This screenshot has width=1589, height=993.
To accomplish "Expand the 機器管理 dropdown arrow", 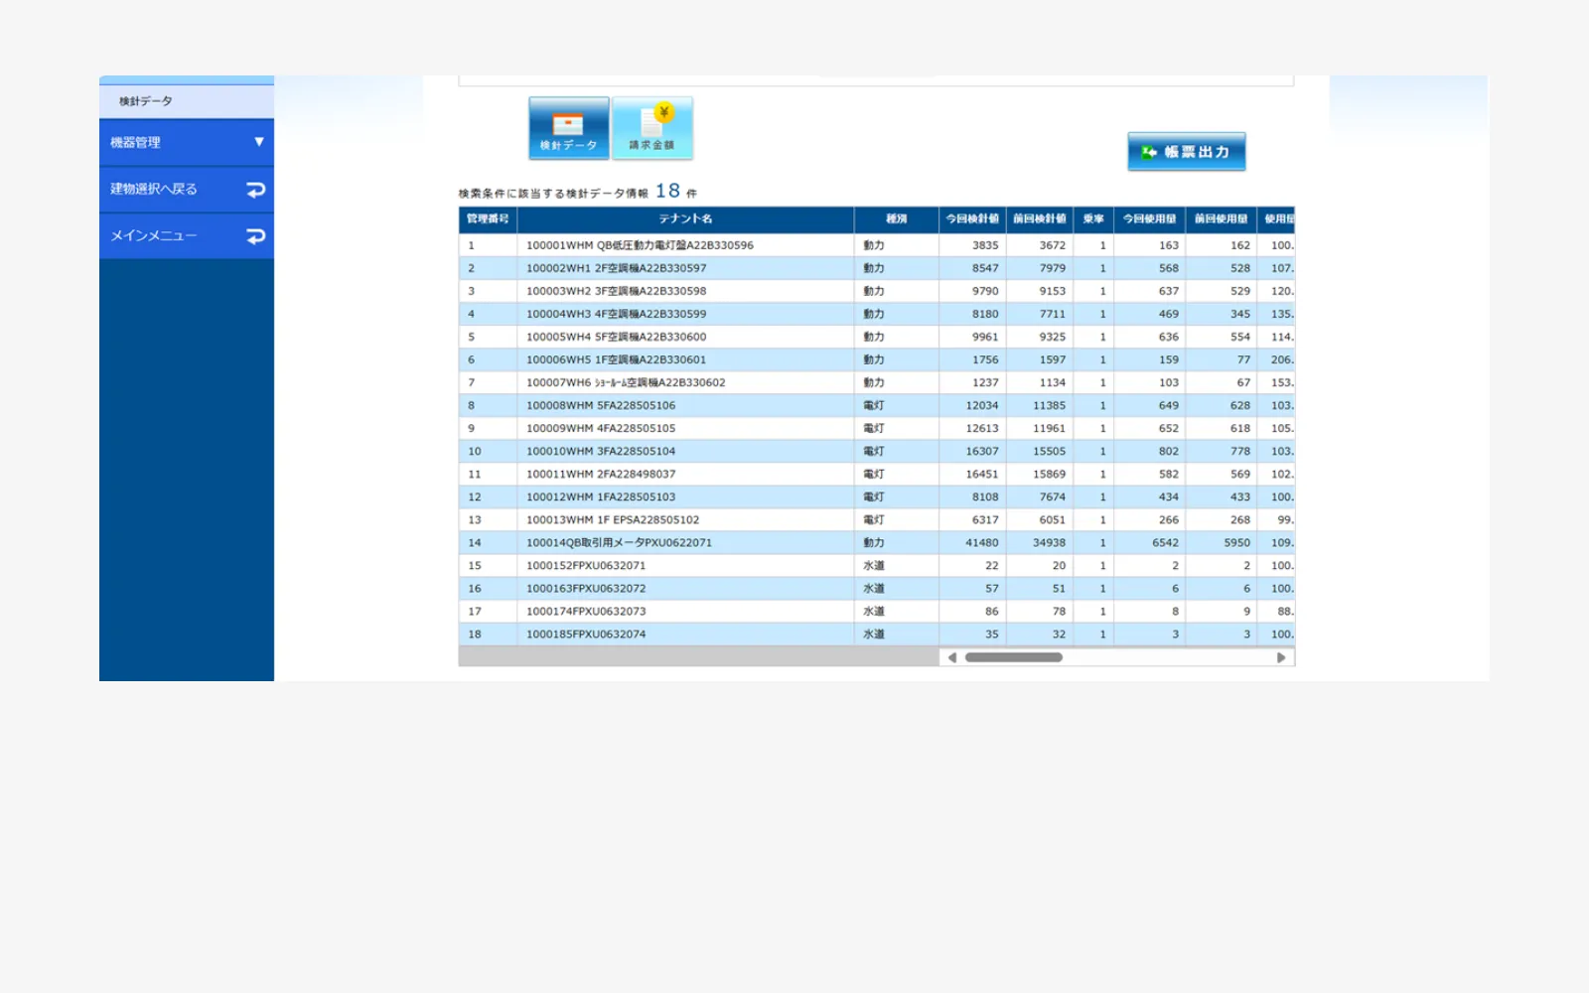I will coord(258,142).
